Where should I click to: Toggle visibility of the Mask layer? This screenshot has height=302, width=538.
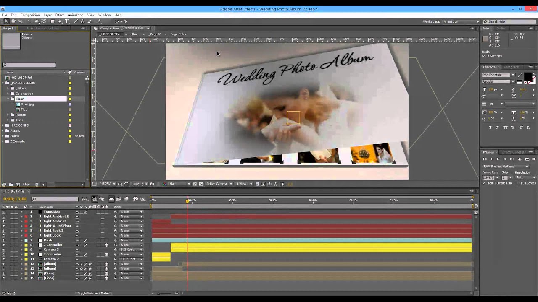4,240
